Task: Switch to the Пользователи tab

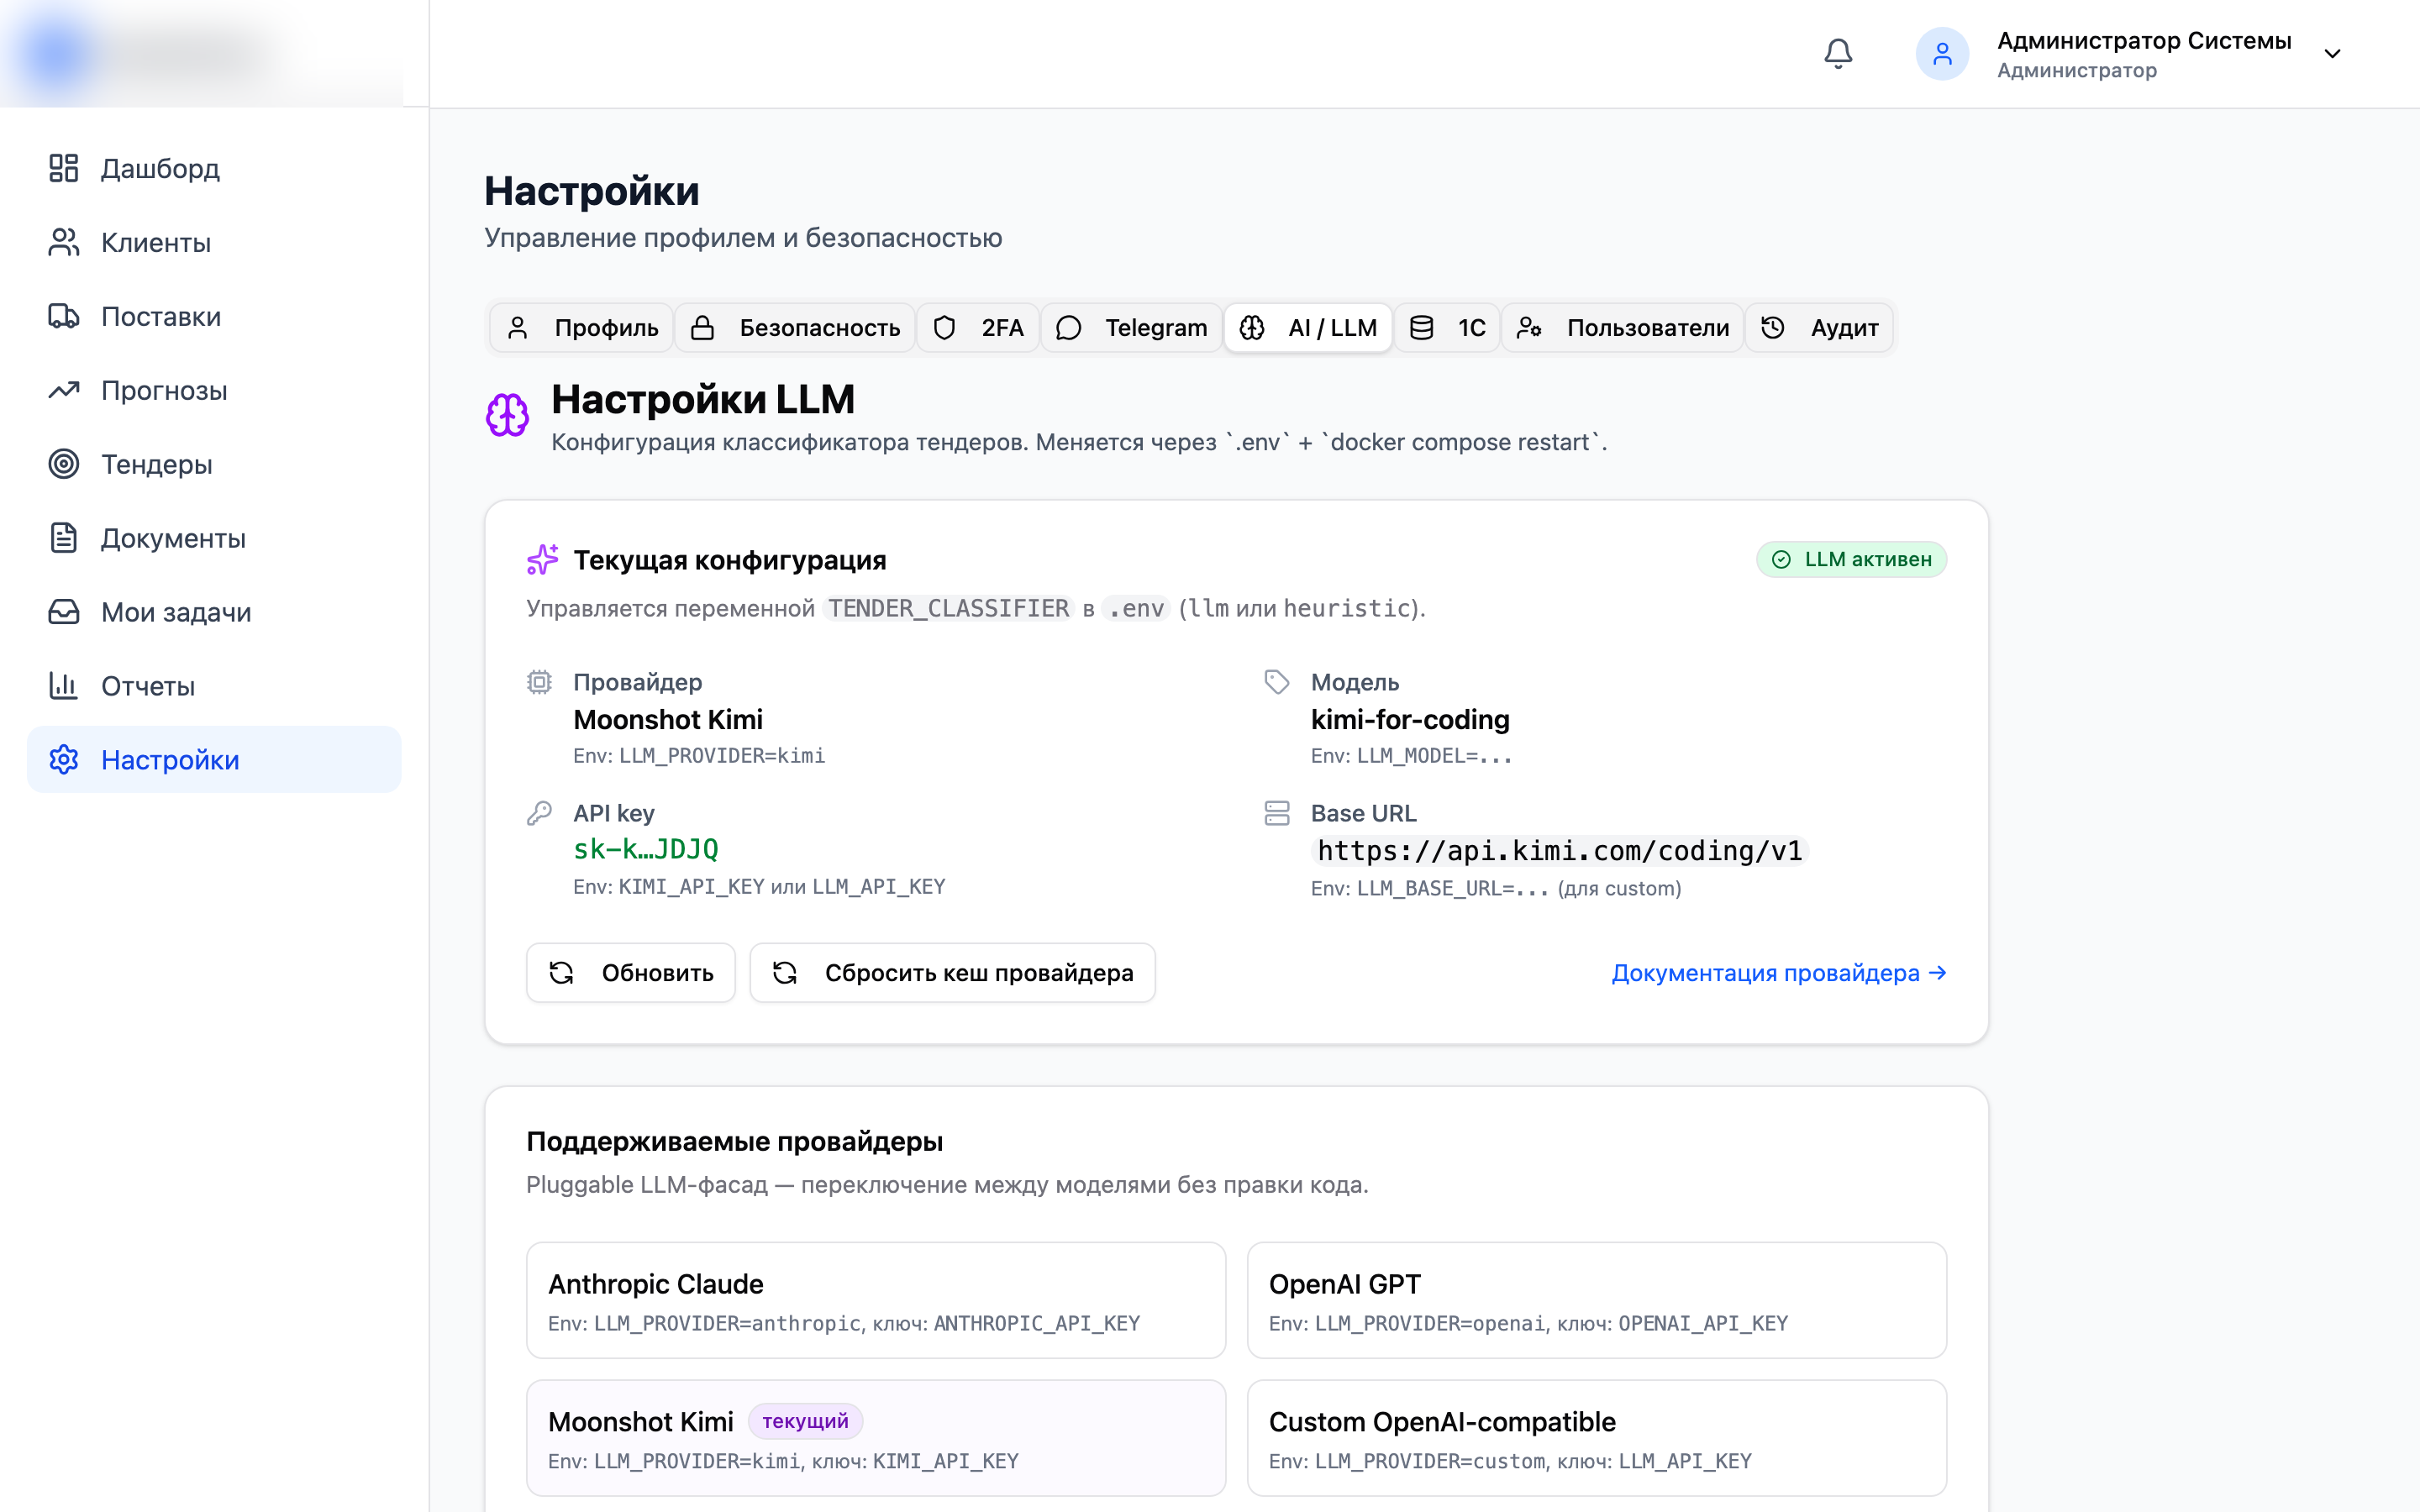Action: [1623, 328]
